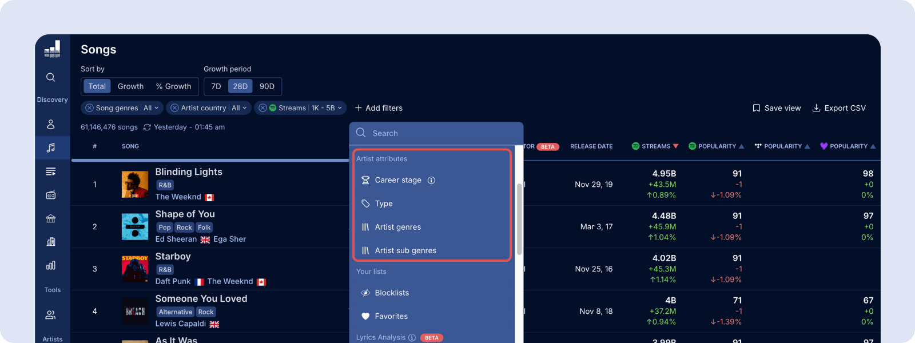Open the Starboy cover thumbnail

coord(135,269)
